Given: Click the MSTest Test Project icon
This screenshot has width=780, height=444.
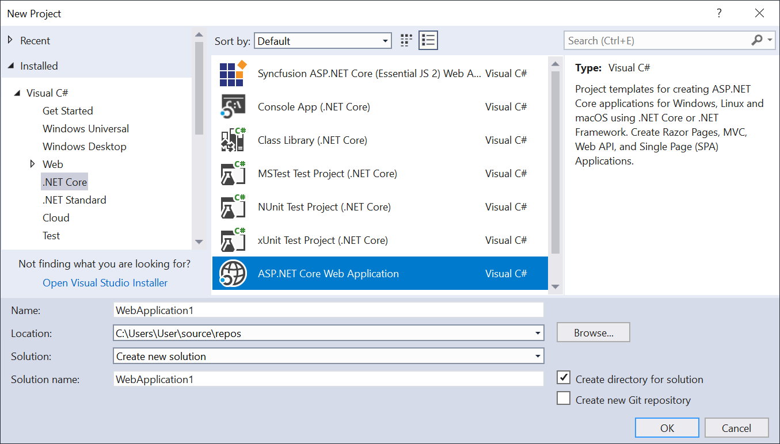Looking at the screenshot, I should tap(233, 174).
